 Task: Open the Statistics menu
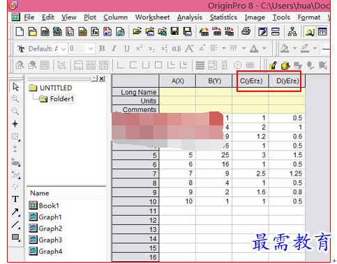pos(223,17)
